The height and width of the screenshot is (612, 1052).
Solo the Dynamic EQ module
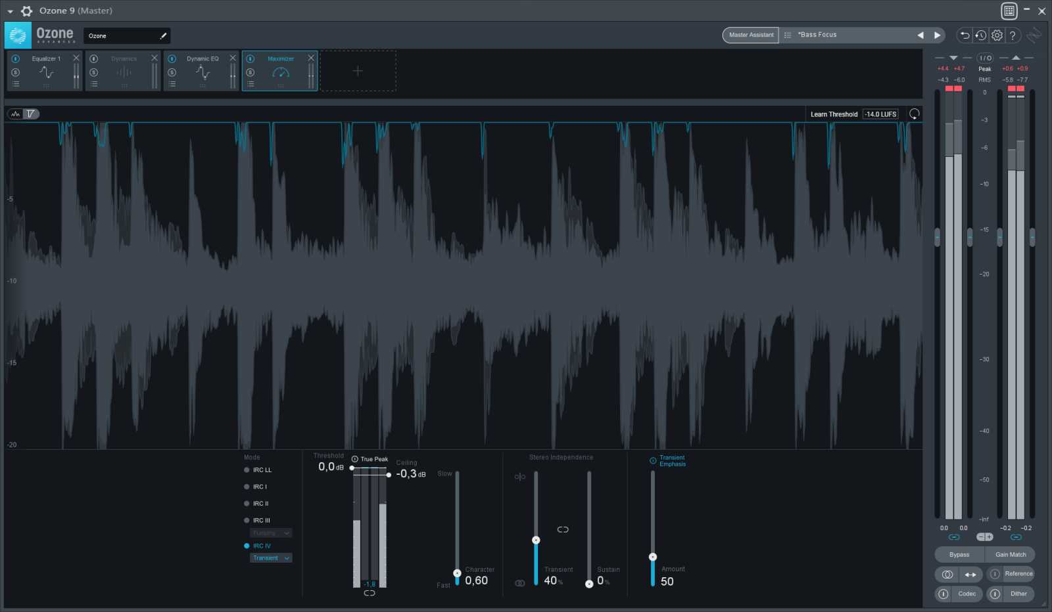[x=172, y=72]
